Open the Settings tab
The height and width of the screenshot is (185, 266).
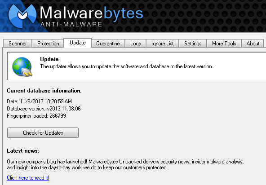[193, 44]
